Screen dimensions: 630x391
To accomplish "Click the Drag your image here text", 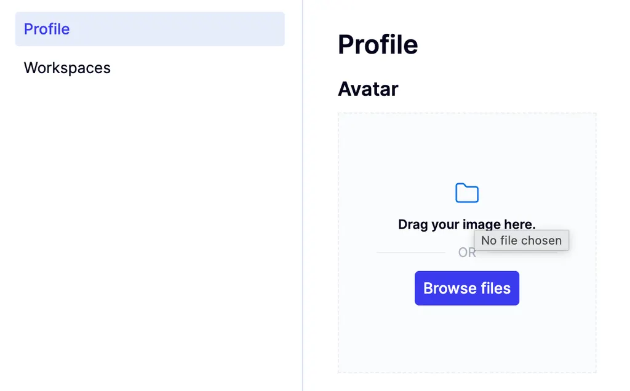I will (466, 224).
